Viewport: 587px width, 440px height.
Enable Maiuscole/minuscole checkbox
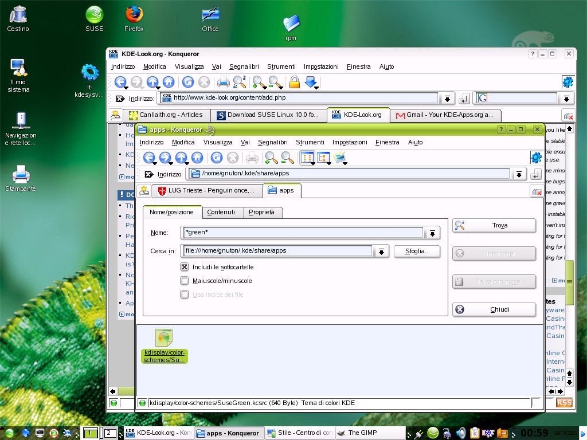(184, 281)
